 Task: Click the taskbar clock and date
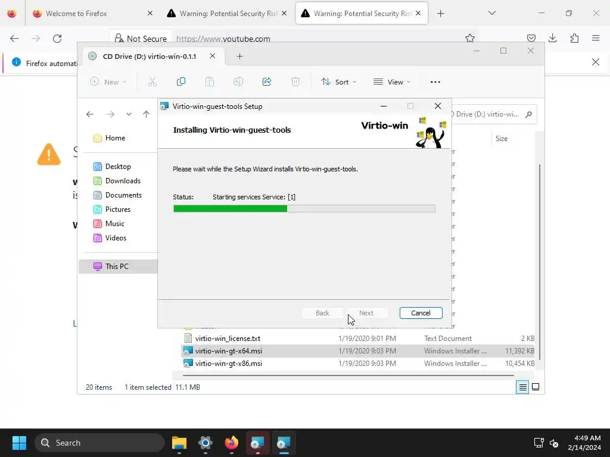coord(584,443)
